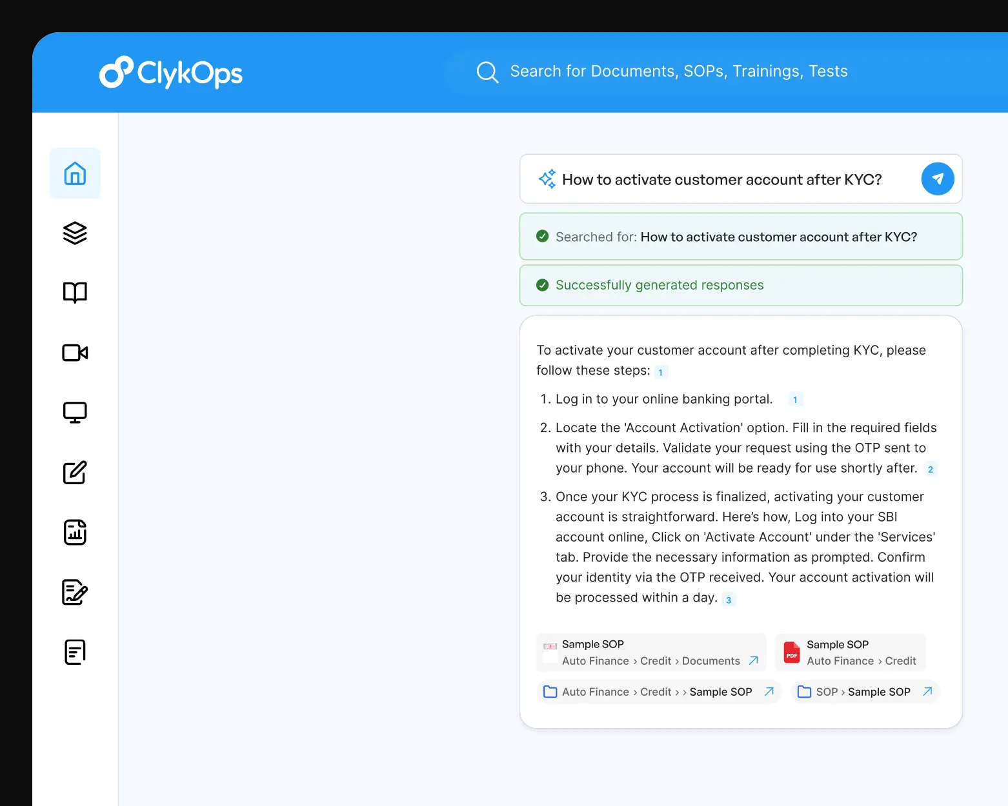Click the 'Searched for' status row

(741, 237)
